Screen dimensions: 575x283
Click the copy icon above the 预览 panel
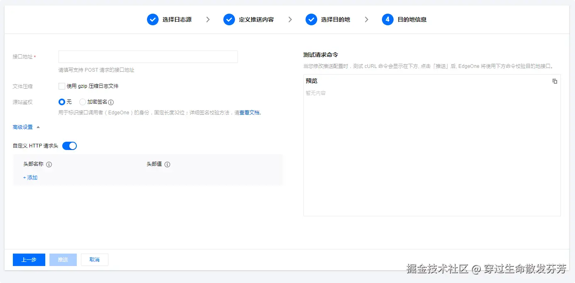coord(555,81)
